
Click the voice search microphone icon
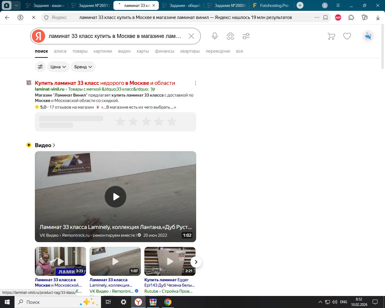(x=214, y=36)
